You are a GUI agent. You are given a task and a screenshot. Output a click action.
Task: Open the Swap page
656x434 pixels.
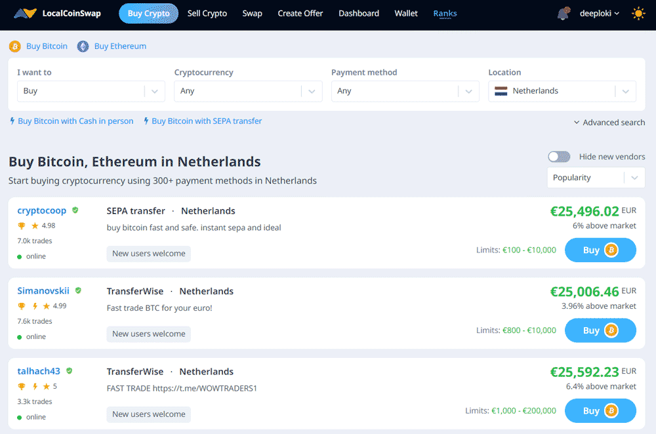(253, 13)
